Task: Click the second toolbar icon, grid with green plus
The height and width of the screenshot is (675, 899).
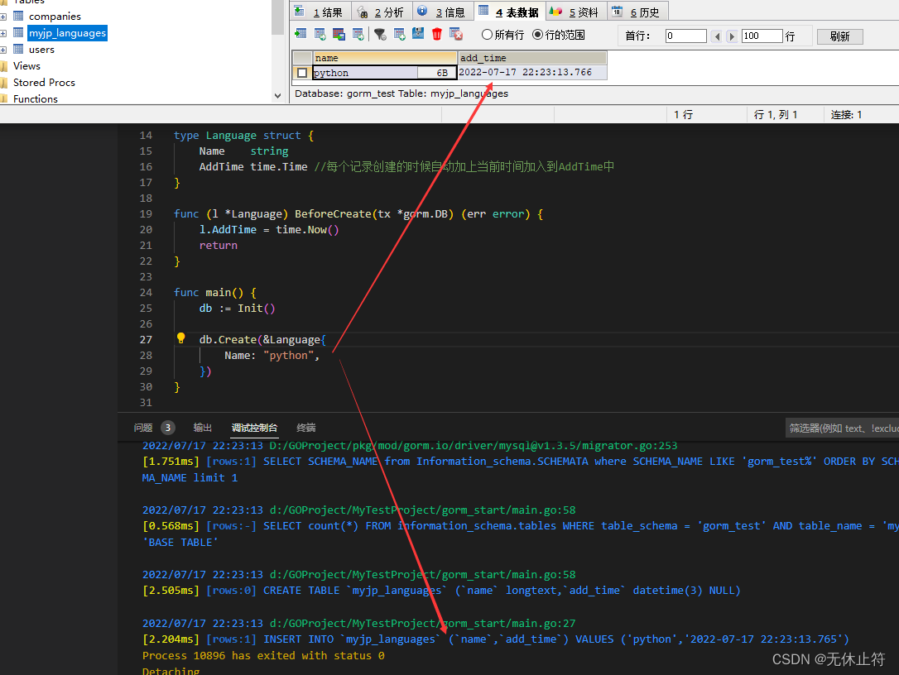Action: 320,35
